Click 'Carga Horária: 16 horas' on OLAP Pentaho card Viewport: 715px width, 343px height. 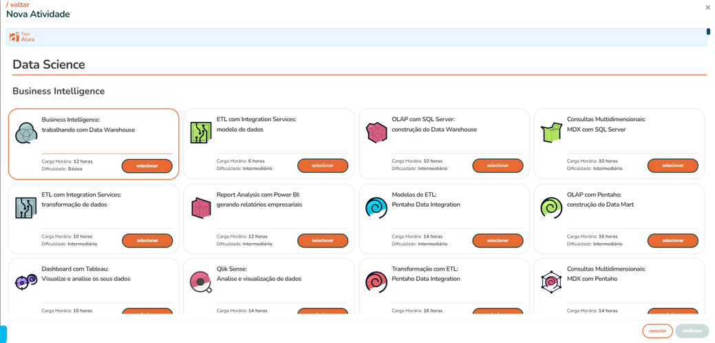pyautogui.click(x=593, y=236)
